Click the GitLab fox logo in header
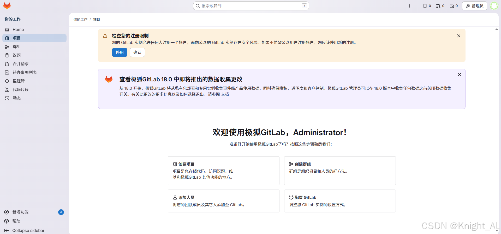 click(x=7, y=6)
